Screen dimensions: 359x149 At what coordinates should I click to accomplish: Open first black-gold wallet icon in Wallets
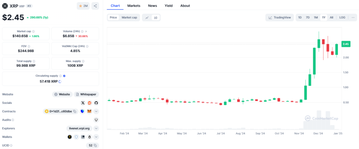70,137
